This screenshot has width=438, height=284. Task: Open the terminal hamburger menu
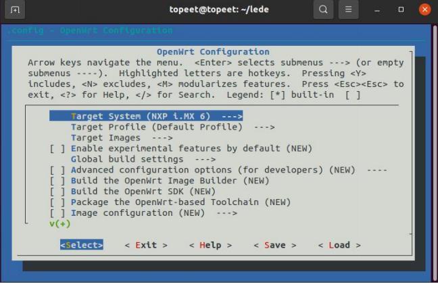[347, 10]
